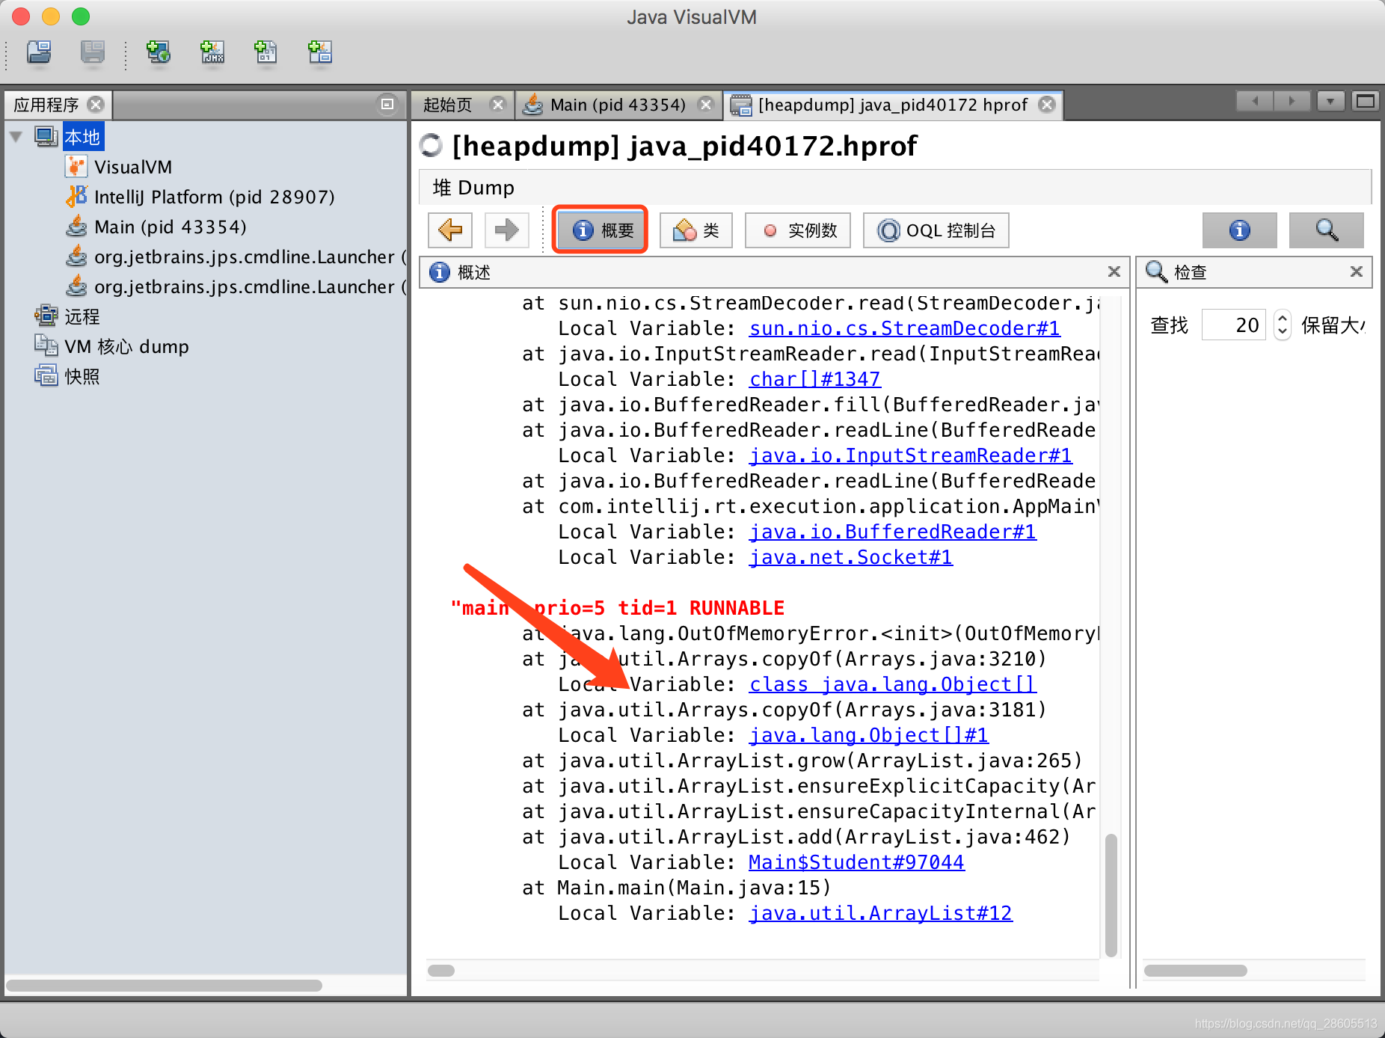The width and height of the screenshot is (1385, 1038).
Task: Click the "main" prio=5 RUNNABLE thread line
Action: 618,608
